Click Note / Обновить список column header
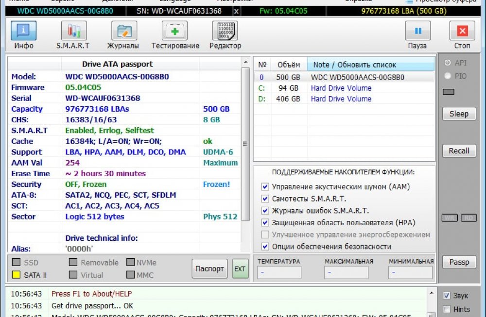Screen dimensions: 486x317 (371, 65)
